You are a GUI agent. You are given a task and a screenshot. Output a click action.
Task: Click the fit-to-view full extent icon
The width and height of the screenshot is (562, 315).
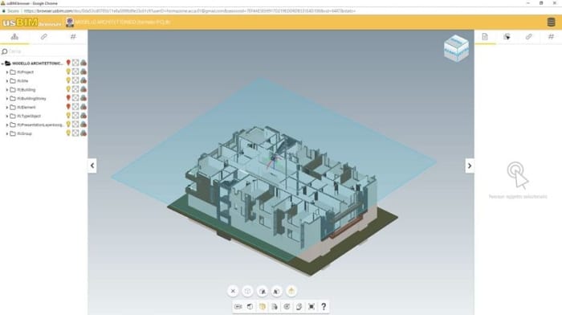[312, 306]
